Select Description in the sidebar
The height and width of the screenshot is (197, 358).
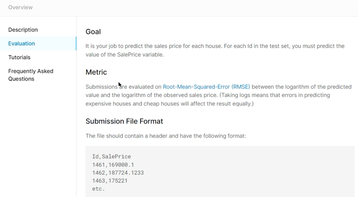coord(23,30)
